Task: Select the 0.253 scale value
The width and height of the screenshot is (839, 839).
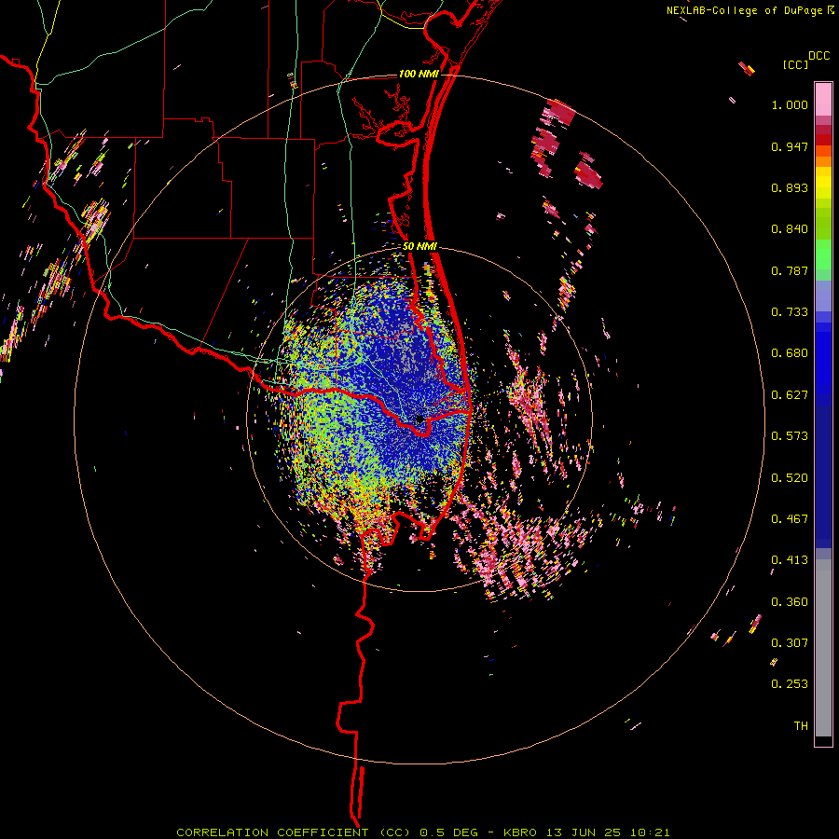Action: (x=790, y=684)
